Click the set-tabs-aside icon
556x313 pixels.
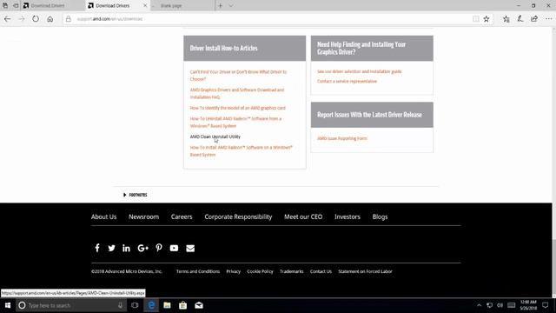(x=16, y=6)
